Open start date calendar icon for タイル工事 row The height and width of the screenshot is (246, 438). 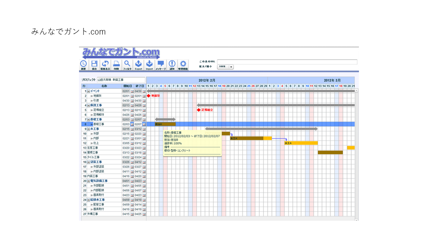coord(132,158)
